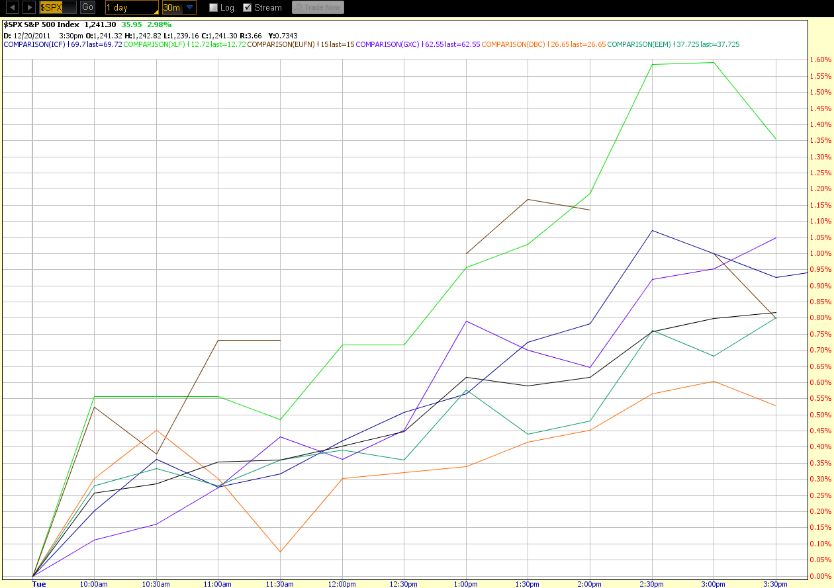Uncheck the Stream checkbox

[248, 8]
